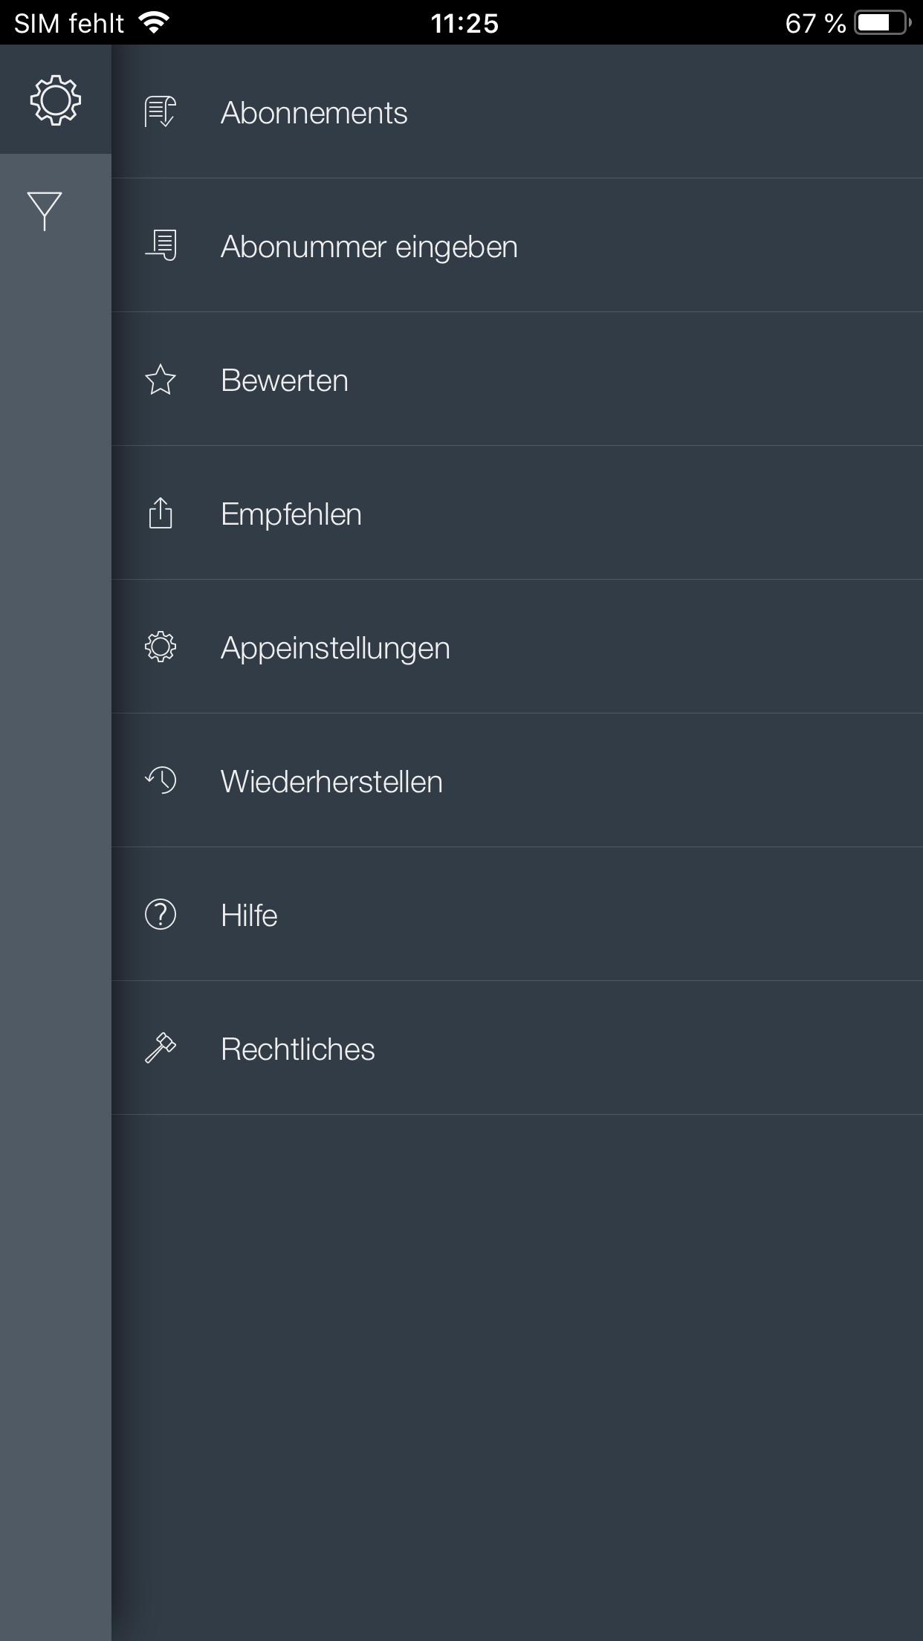This screenshot has height=1641, width=923.
Task: Tap the battery indicator in the status bar
Action: 879,22
